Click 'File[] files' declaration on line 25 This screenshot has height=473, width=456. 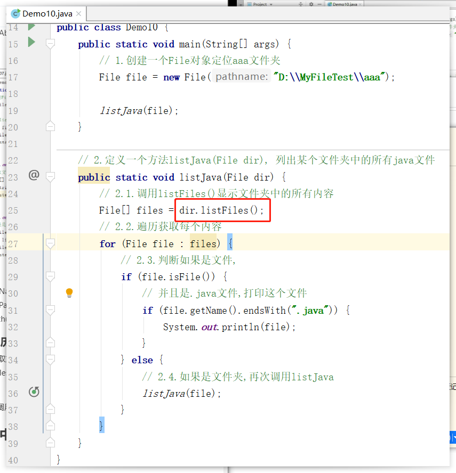(x=131, y=210)
